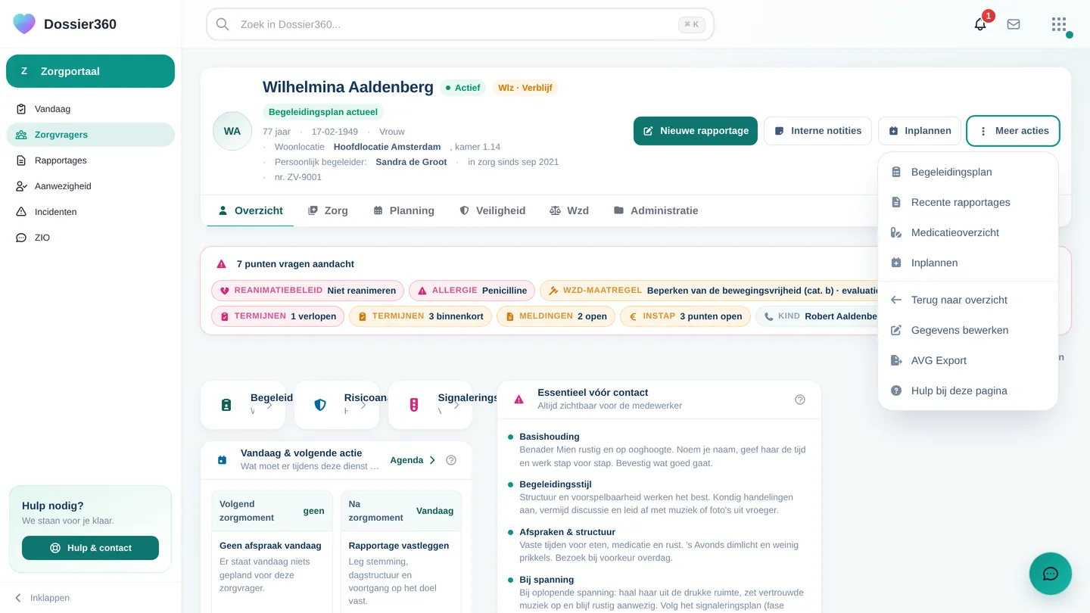Click the Reanimatiebeleid Niet reanimeren chip
This screenshot has width=1090, height=613.
click(x=307, y=291)
